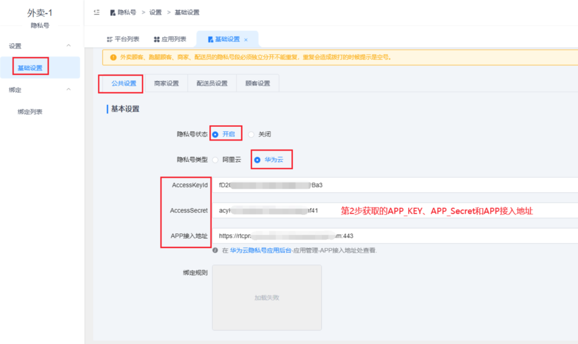578x344 pixels.
Task: Click the 隐私号 icon in the breadcrumb
Action: [x=114, y=12]
